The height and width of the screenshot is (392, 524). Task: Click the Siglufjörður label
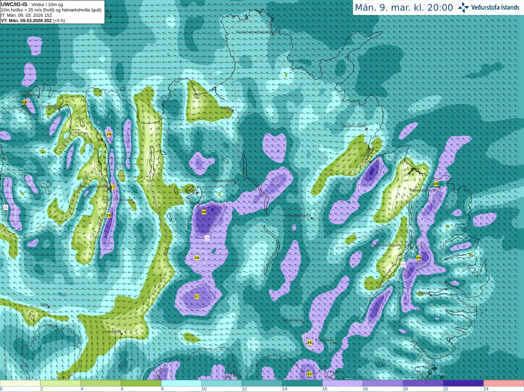click(28, 95)
